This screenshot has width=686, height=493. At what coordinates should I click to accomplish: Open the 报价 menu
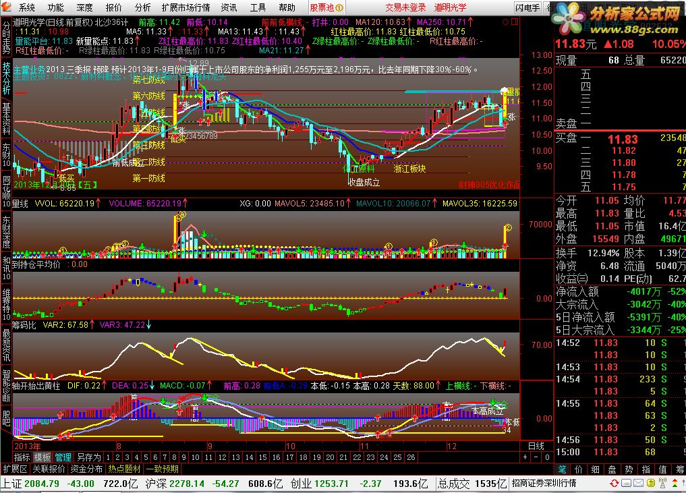coord(114,7)
